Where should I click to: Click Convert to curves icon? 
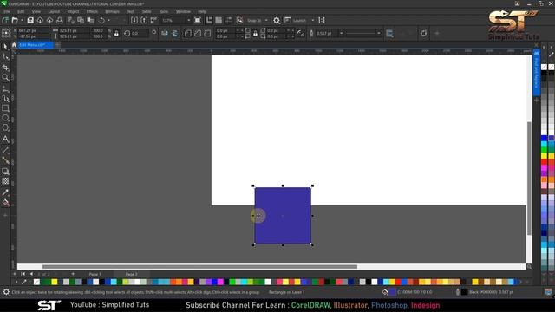point(424,33)
